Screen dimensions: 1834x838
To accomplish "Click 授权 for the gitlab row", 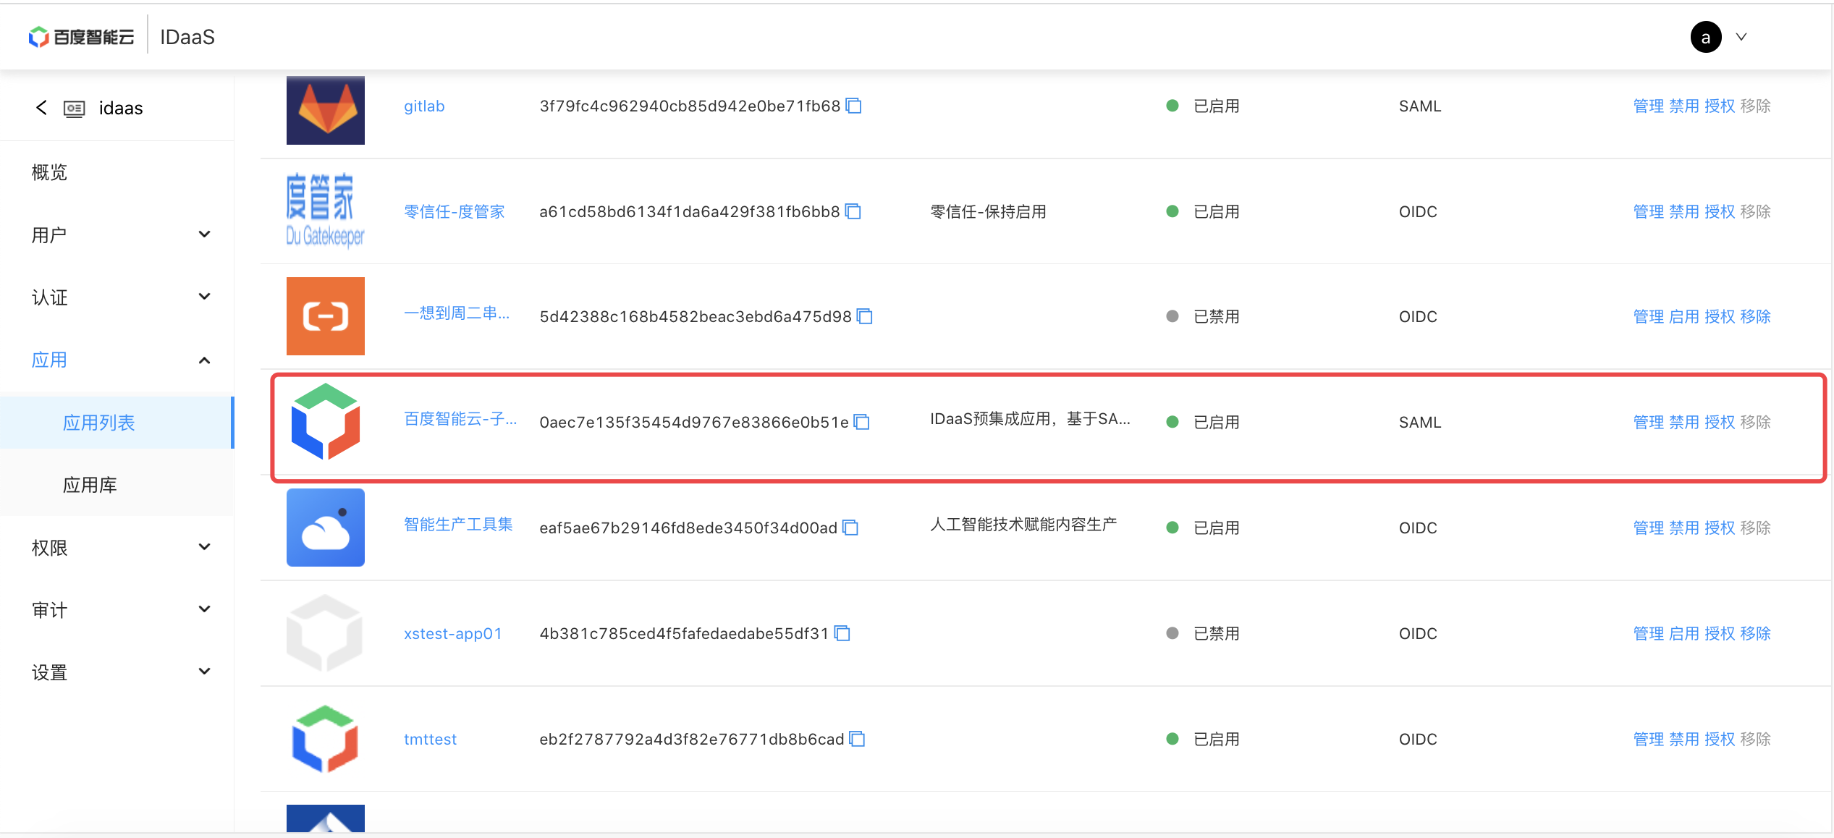I will click(1720, 106).
